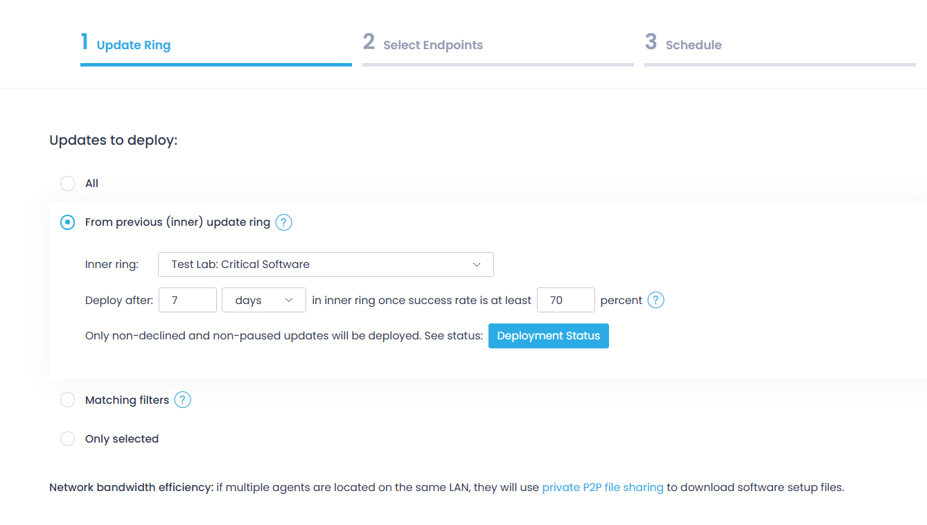This screenshot has width=927, height=525.
Task: Open the help tooltip next to 'From previous (inner) update ring'
Action: (283, 222)
